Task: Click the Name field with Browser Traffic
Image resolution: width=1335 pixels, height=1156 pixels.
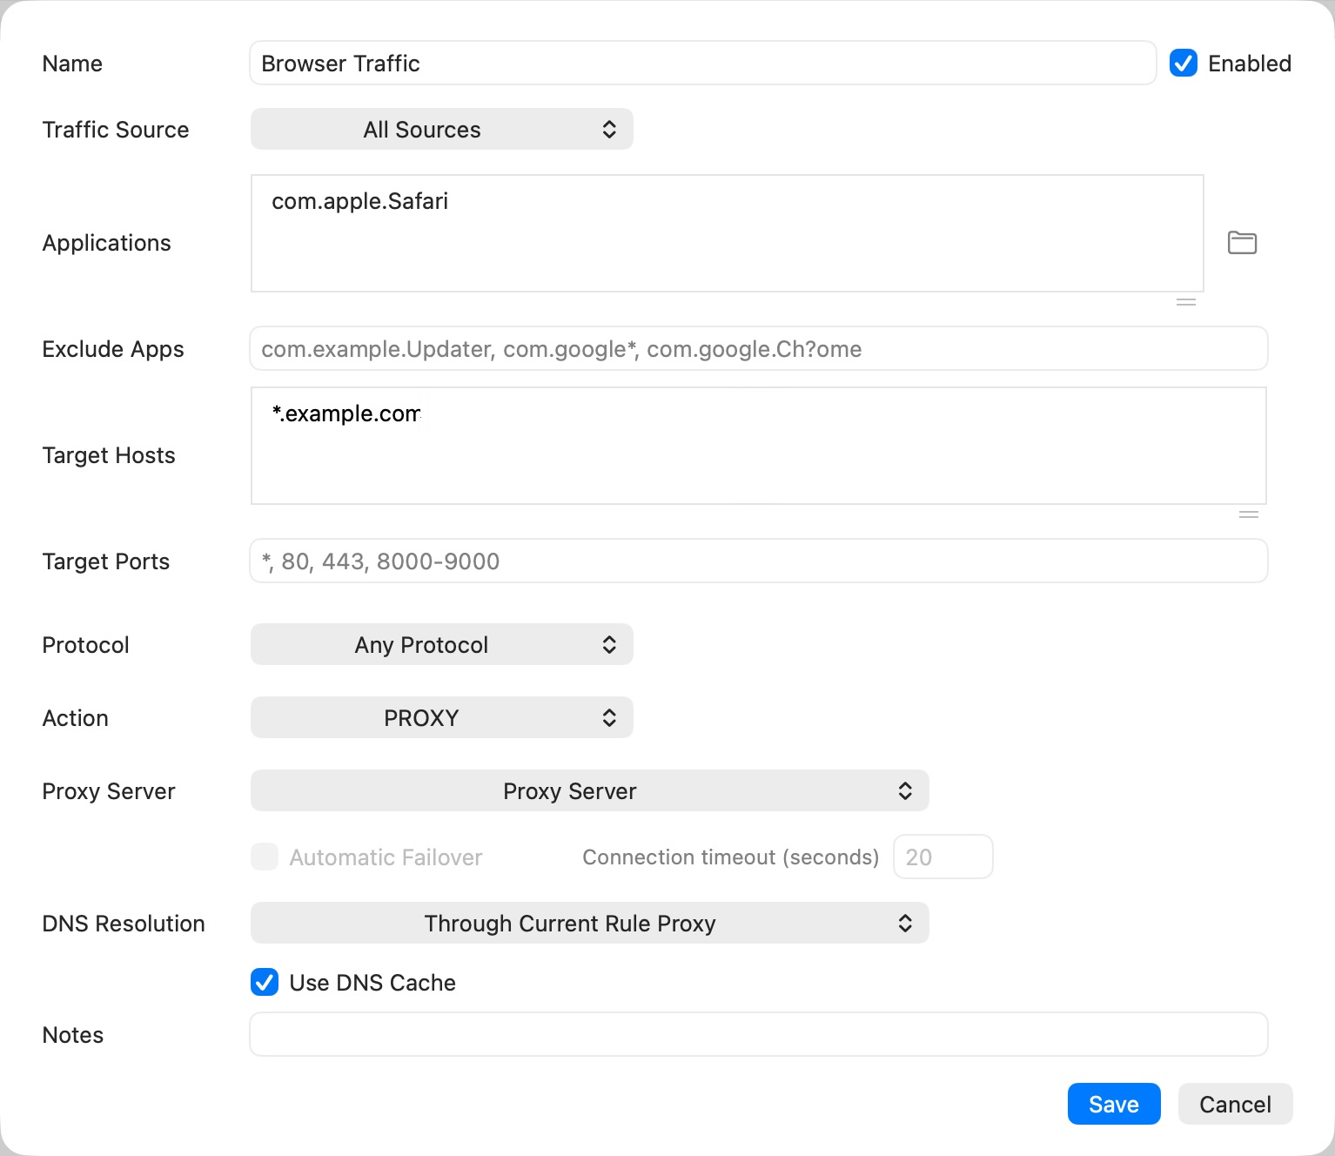Action: pos(702,63)
